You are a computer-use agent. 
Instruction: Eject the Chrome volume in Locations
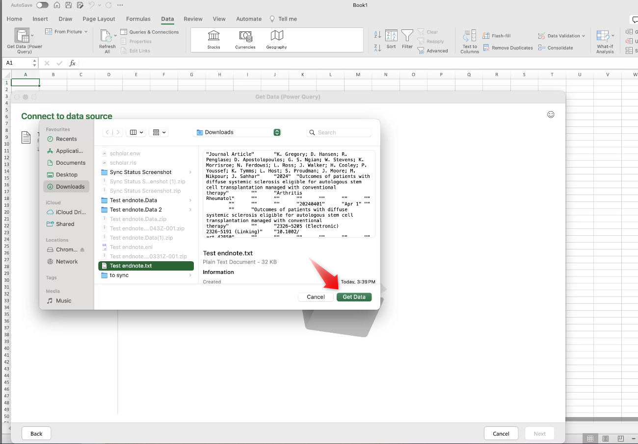coord(82,250)
